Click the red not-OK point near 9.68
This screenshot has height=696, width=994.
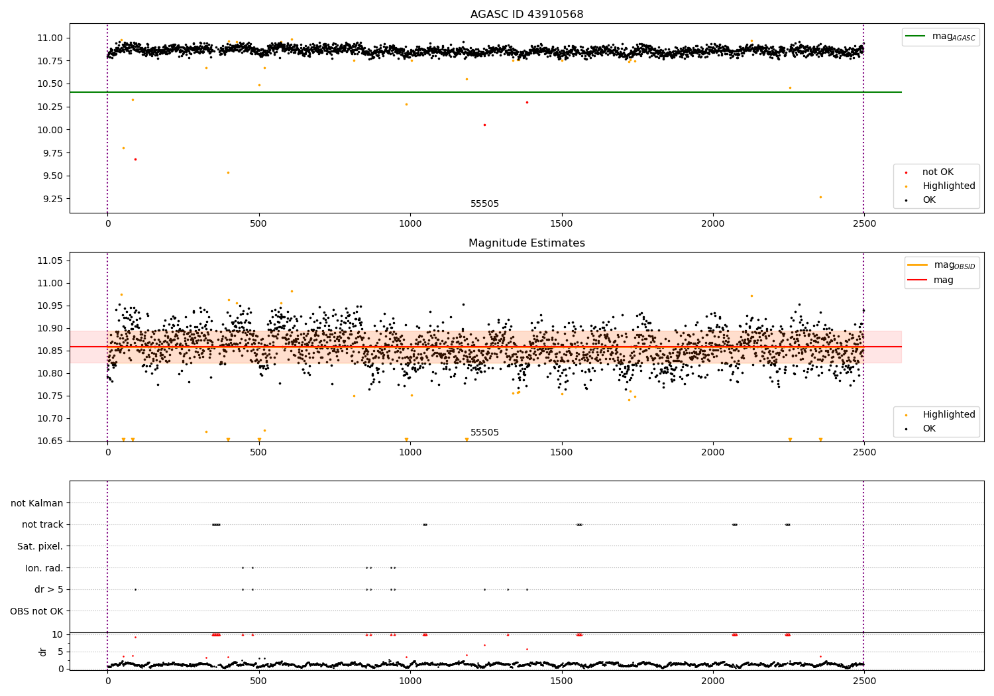(x=135, y=159)
